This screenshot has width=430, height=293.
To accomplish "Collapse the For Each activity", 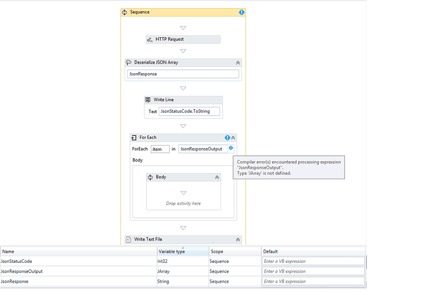I will (x=234, y=138).
